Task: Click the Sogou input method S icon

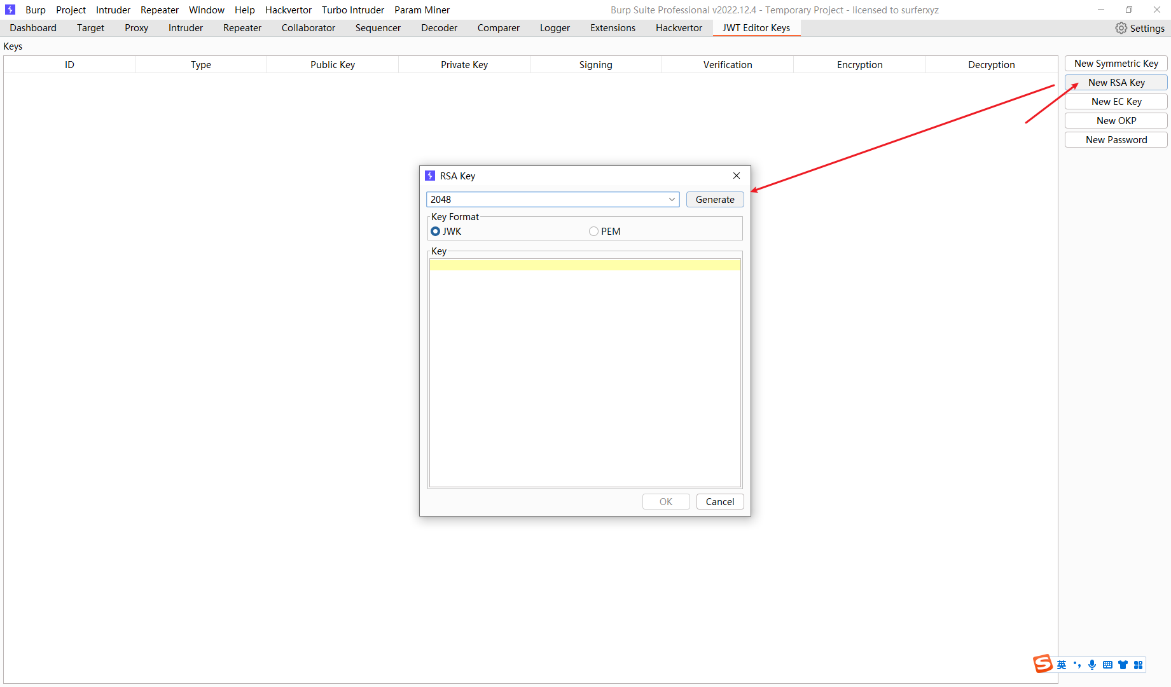Action: pos(1043,664)
